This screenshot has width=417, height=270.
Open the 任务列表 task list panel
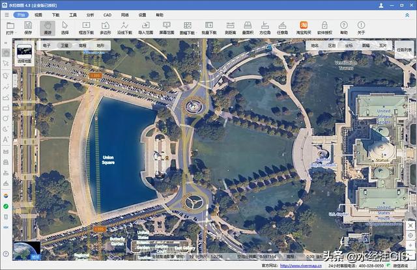point(404,49)
